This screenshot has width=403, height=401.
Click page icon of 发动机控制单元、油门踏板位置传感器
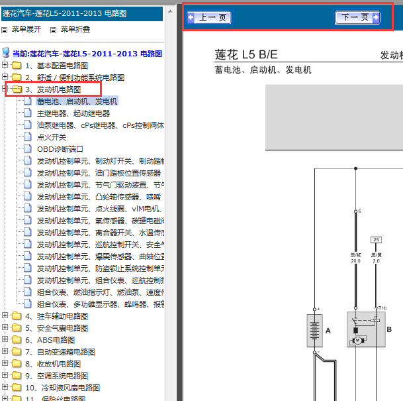[28, 172]
